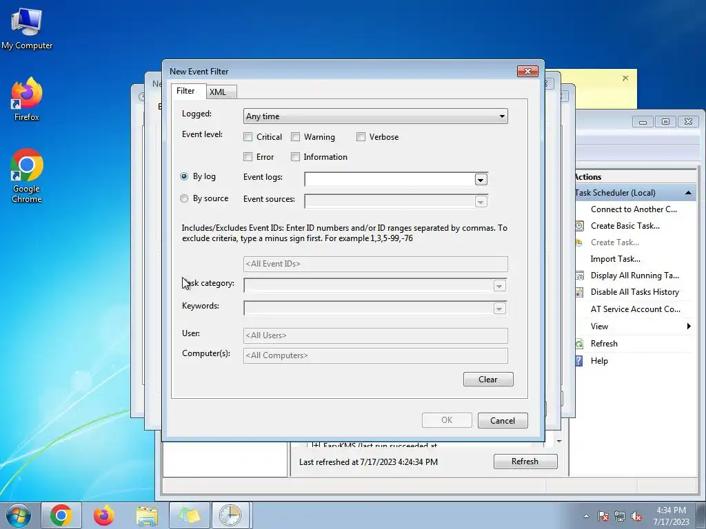
Task: Click Disable All Tasks History icon
Action: (579, 292)
